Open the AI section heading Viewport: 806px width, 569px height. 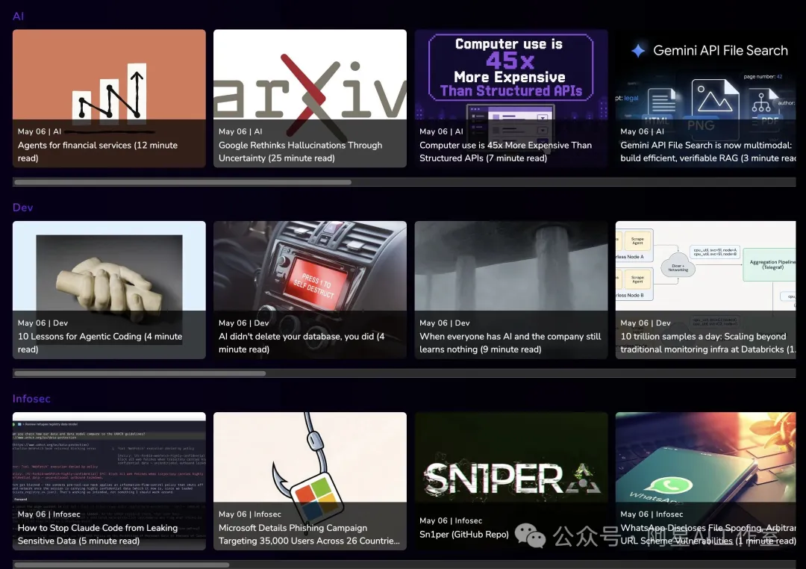click(18, 16)
